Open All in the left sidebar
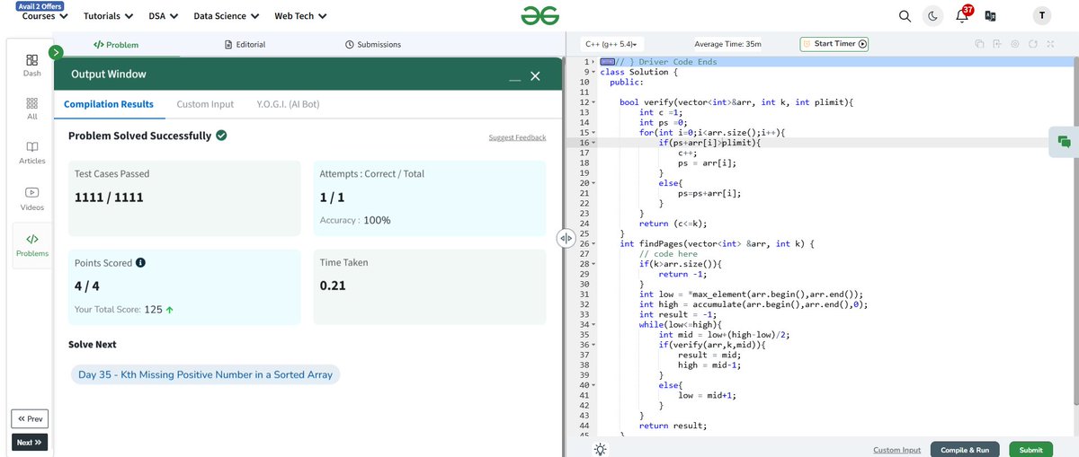The height and width of the screenshot is (457, 1079). (31, 110)
